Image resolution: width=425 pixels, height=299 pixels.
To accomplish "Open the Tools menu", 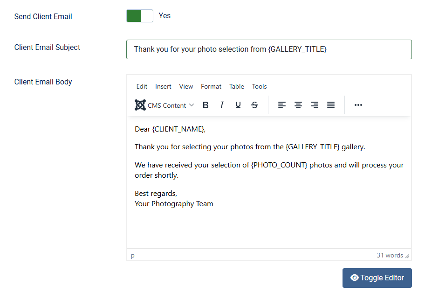I will coord(259,86).
